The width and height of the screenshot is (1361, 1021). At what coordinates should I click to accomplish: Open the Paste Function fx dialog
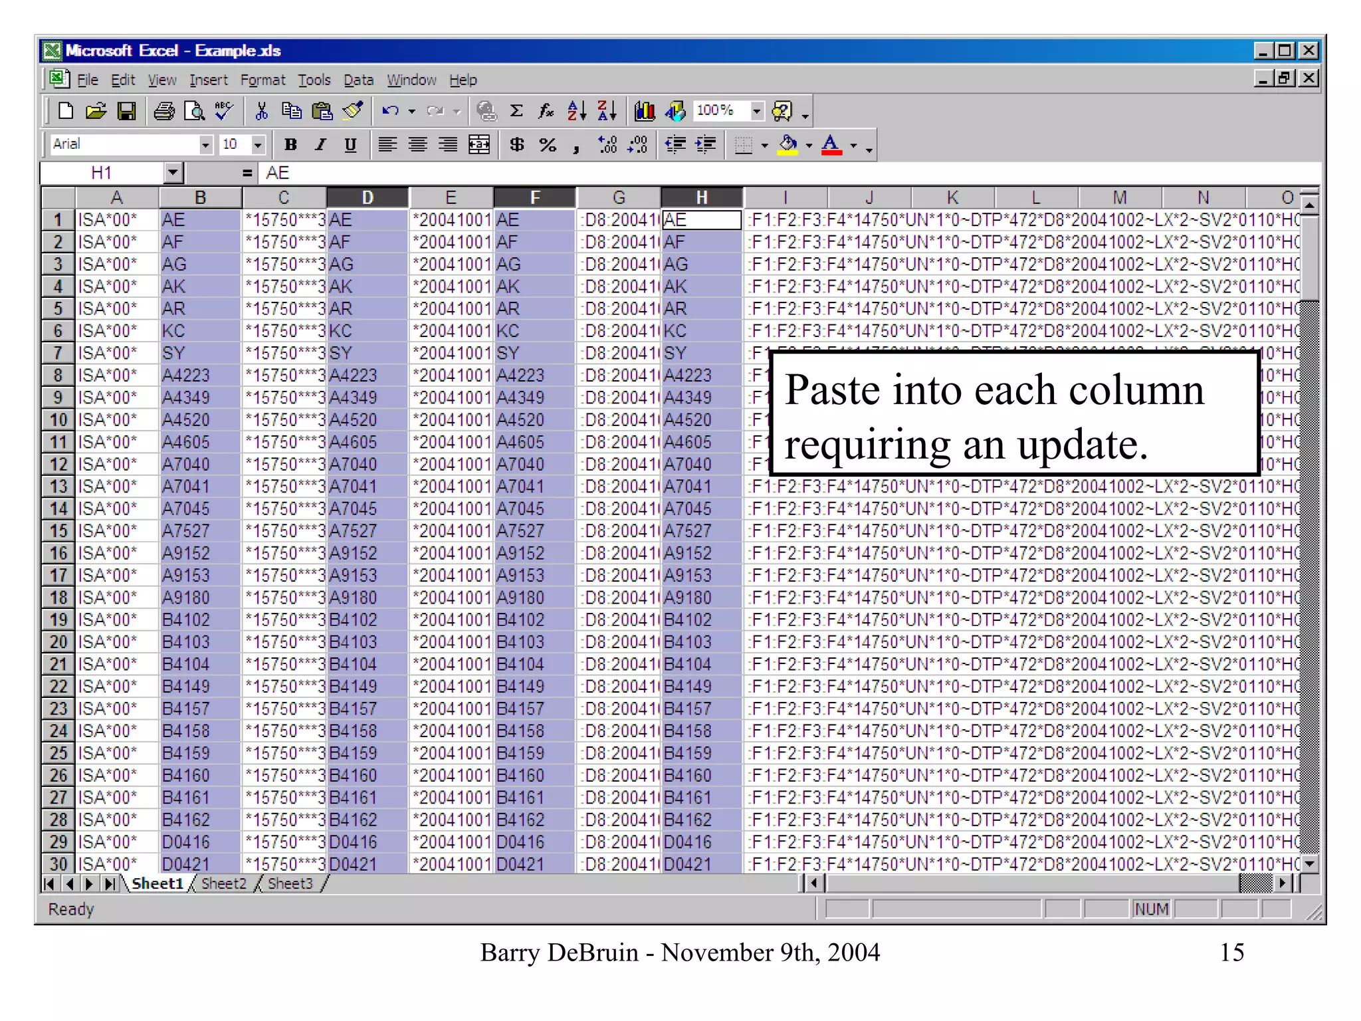(x=546, y=111)
